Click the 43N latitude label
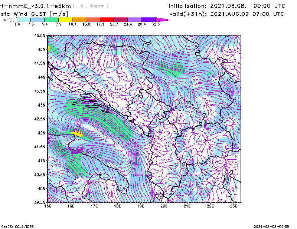 point(42,105)
